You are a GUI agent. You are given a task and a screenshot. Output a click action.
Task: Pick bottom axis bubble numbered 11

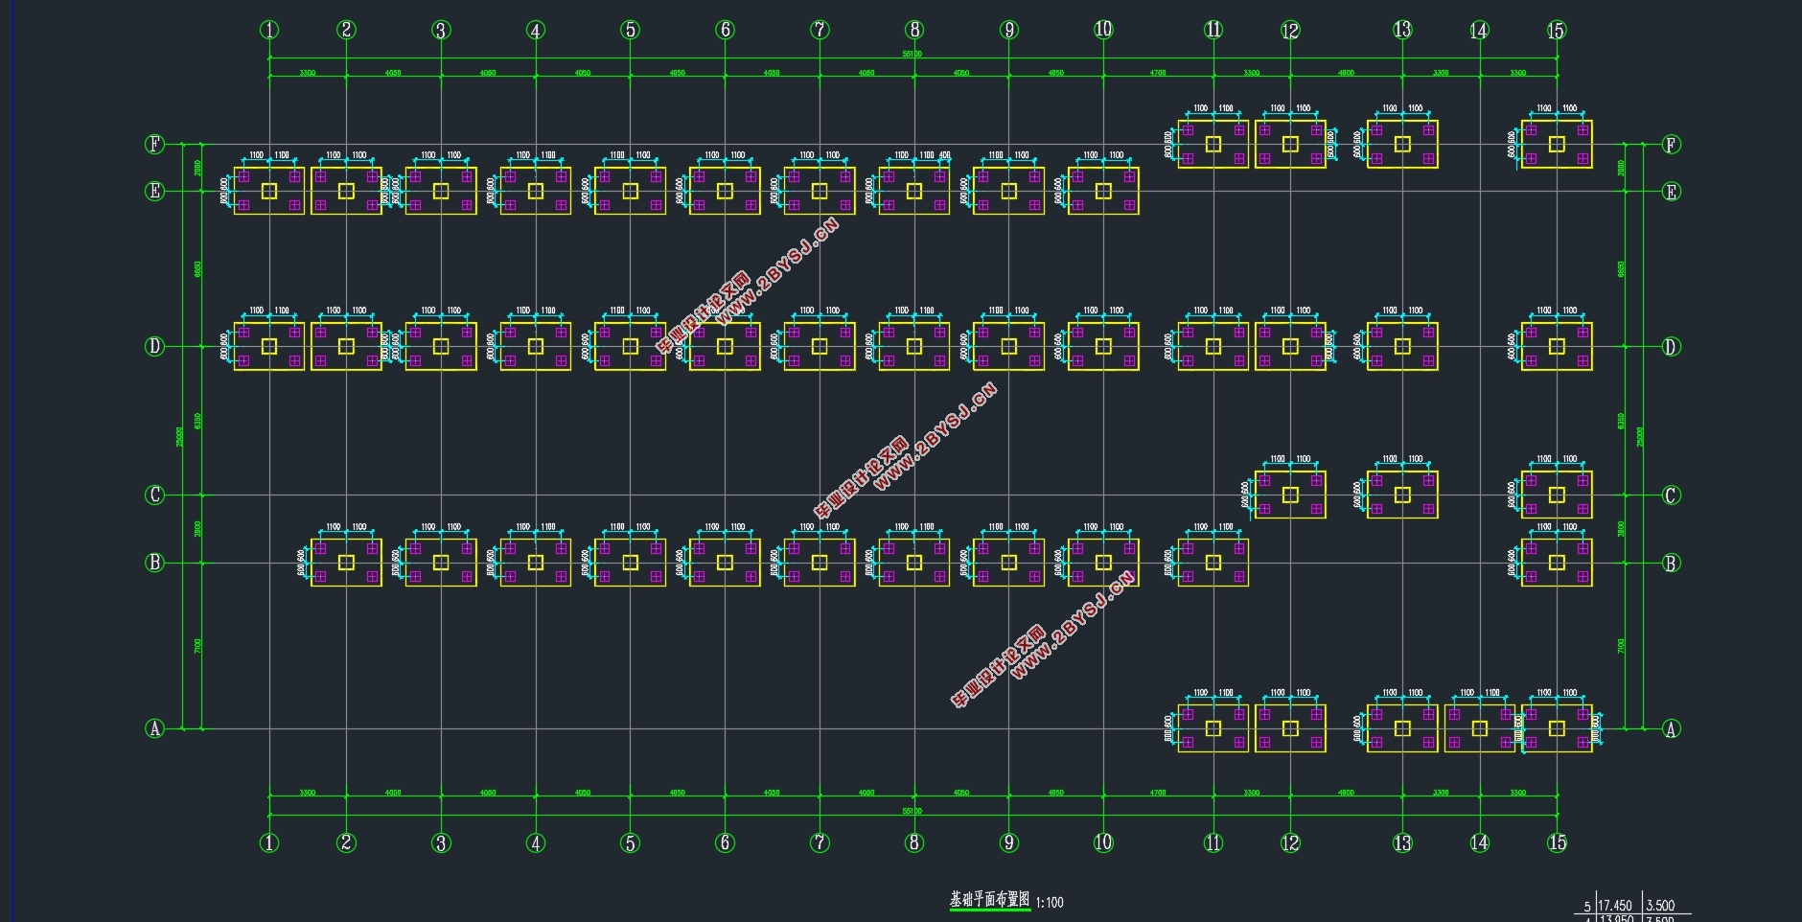tap(1213, 842)
